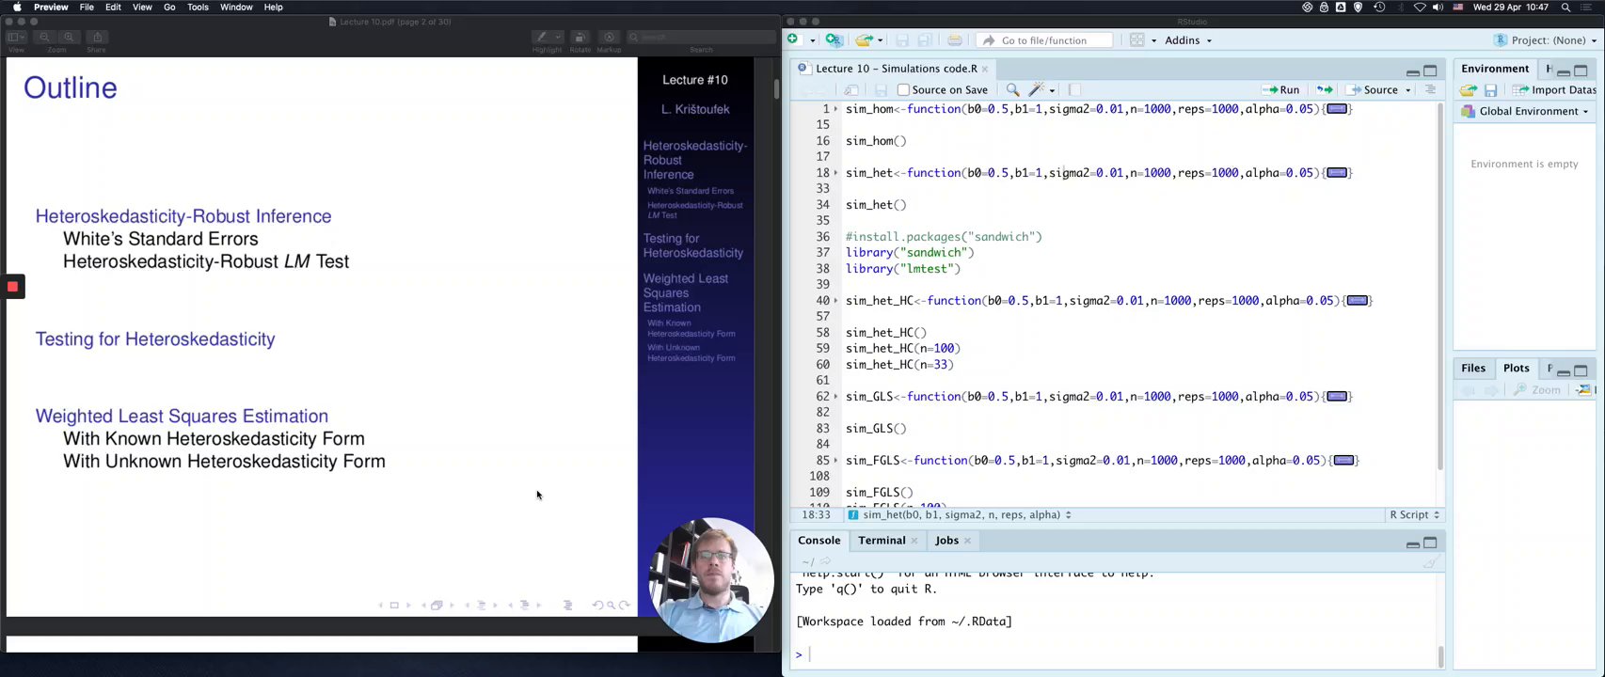Open the R Script file type selector

[1414, 515]
